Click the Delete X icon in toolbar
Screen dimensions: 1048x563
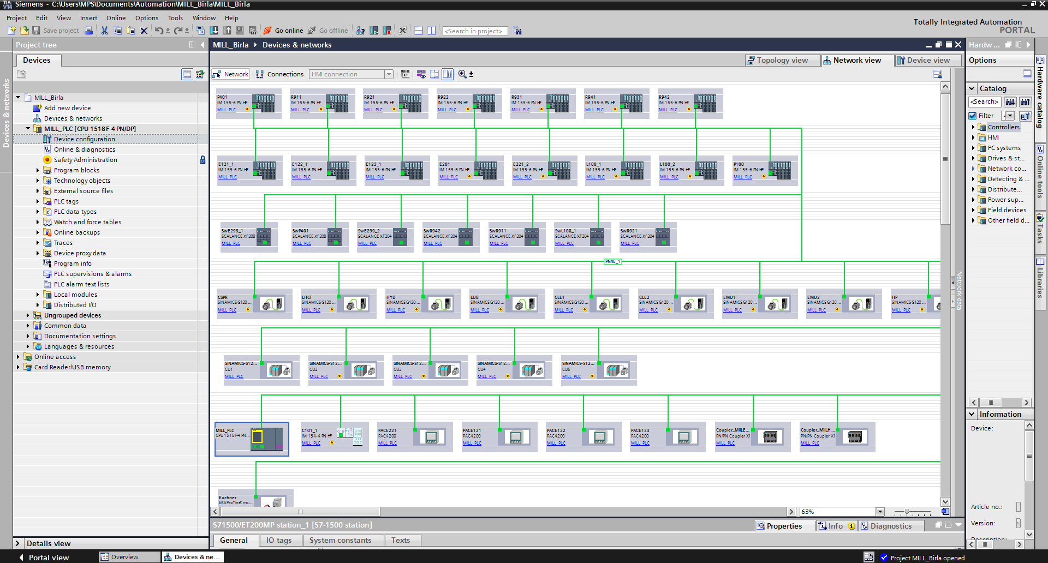pos(144,31)
